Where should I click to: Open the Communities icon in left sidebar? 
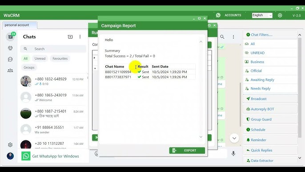[x=10, y=70]
